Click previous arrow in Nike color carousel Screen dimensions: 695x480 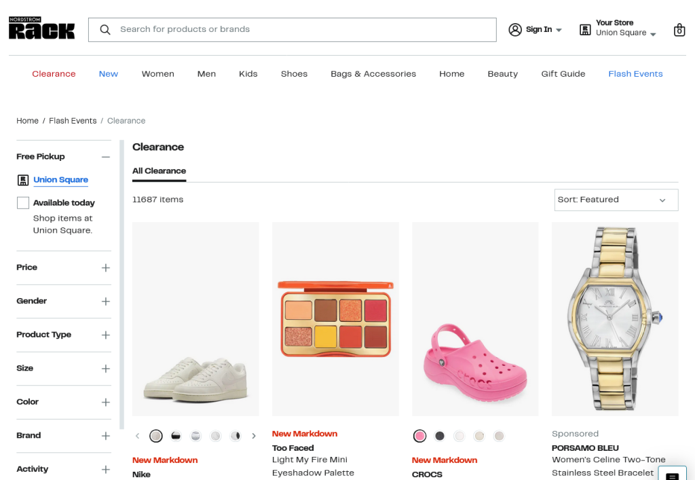tap(137, 436)
